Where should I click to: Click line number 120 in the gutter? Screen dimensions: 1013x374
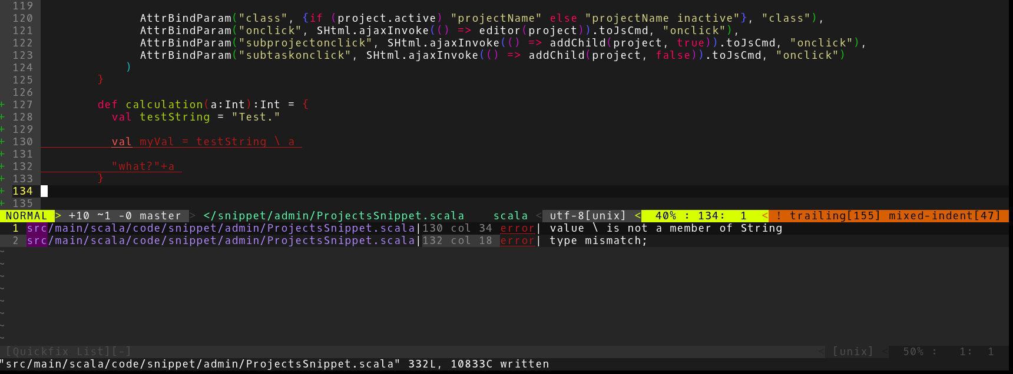(22, 18)
